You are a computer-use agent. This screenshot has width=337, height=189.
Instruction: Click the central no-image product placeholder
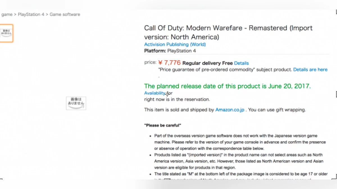76,103
